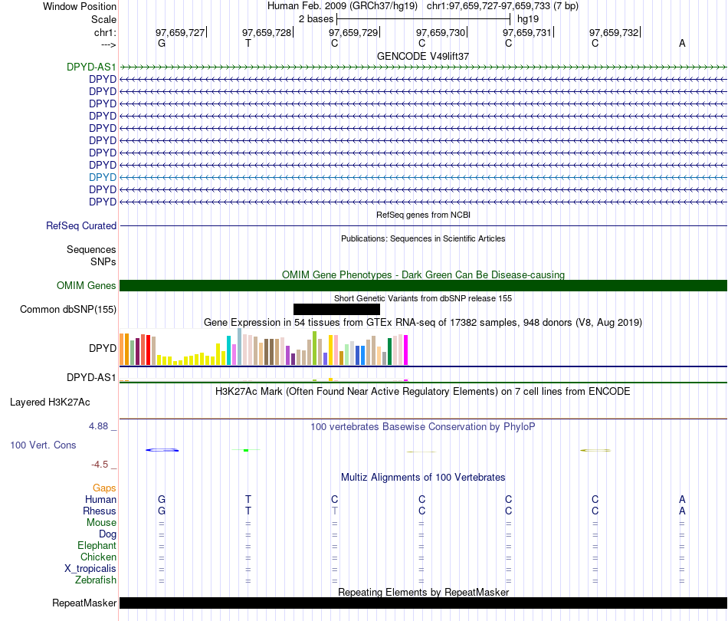
Task: Click the faded mismatched T in Rhesus row
Action: 334,511
